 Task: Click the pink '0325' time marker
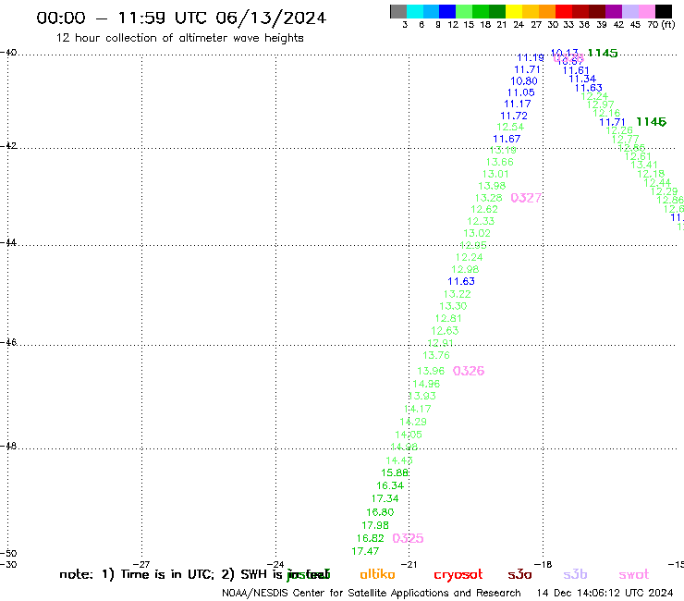point(408,538)
